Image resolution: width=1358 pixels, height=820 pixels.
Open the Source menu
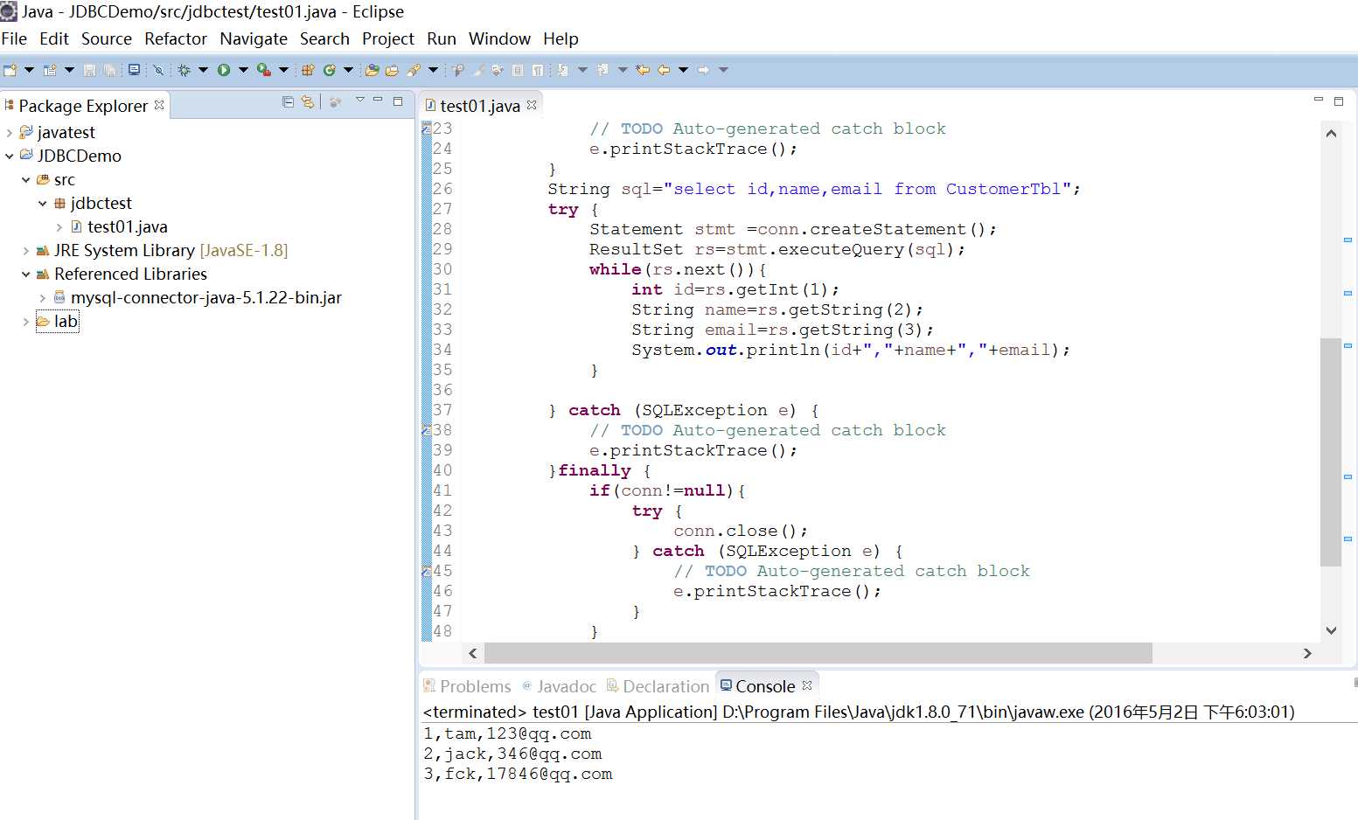coord(107,38)
